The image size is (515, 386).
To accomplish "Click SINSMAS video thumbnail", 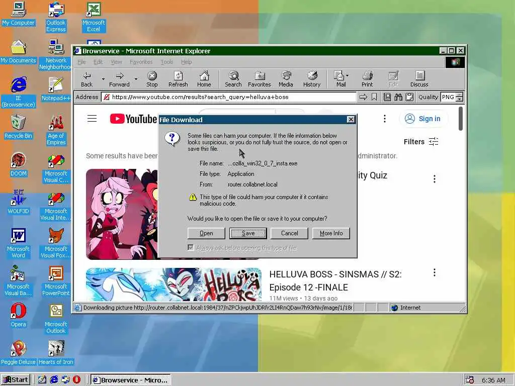I will pos(174,284).
